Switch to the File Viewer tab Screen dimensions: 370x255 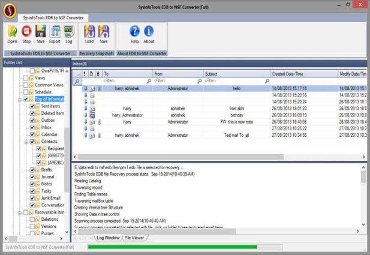(x=134, y=238)
